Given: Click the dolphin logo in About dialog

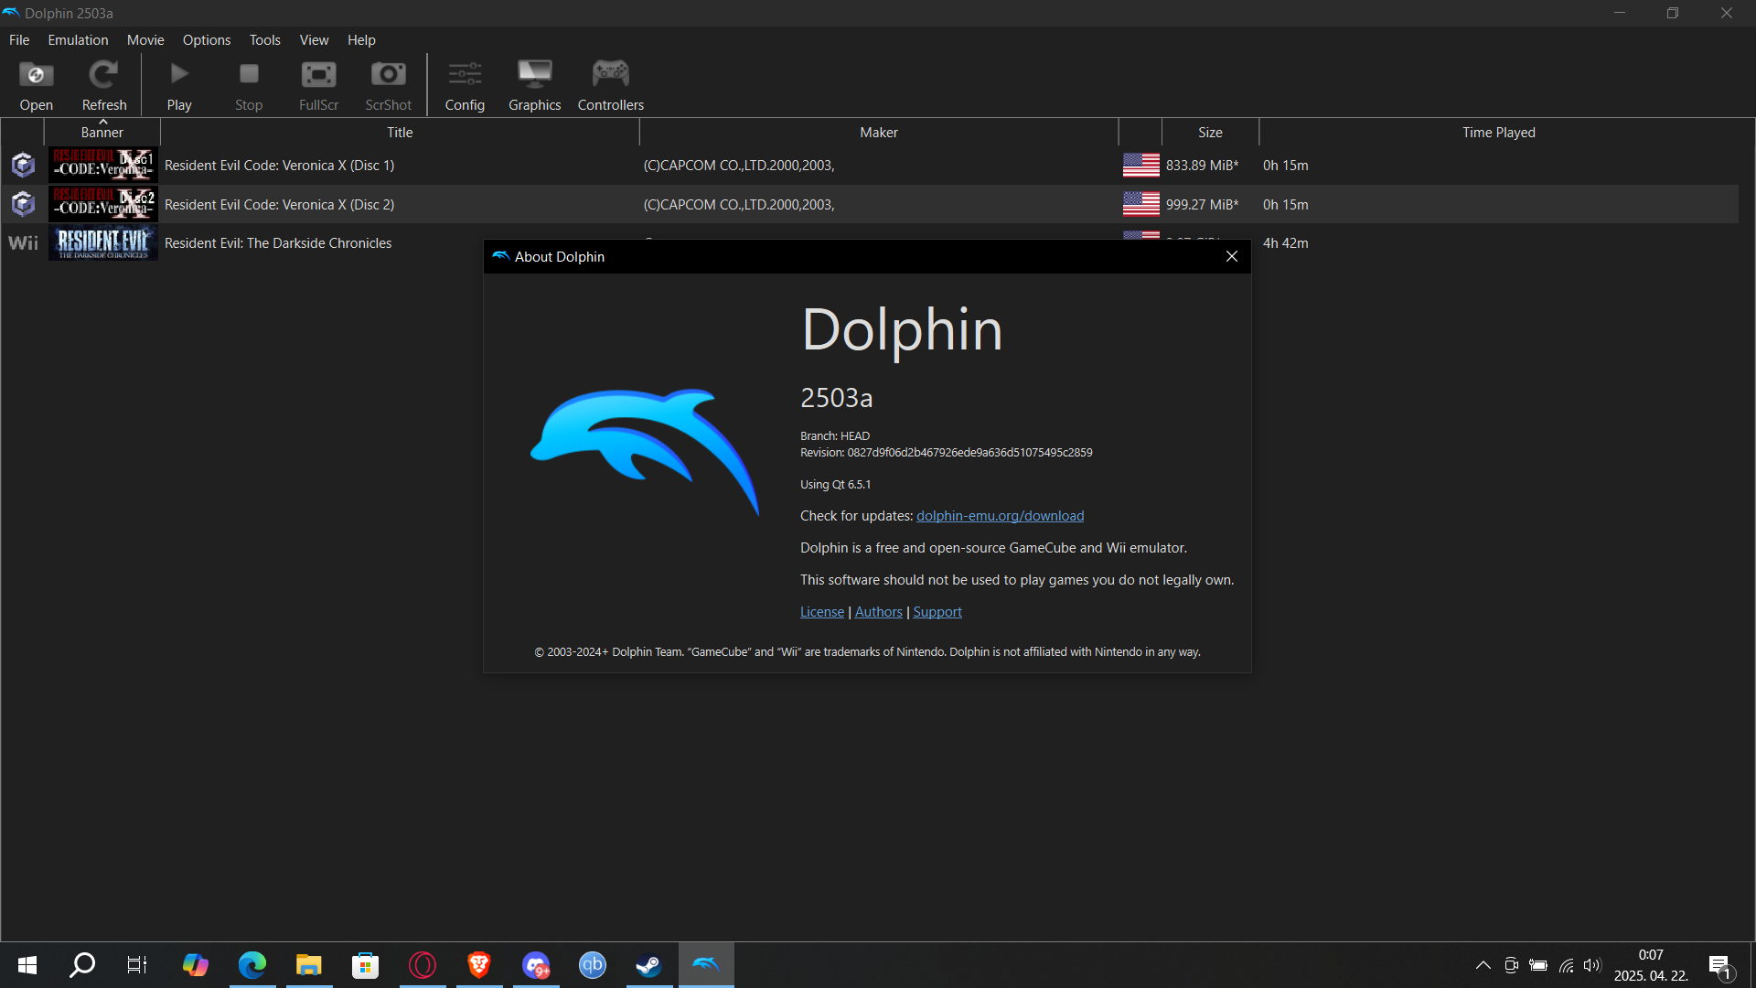Looking at the screenshot, I should (x=645, y=452).
